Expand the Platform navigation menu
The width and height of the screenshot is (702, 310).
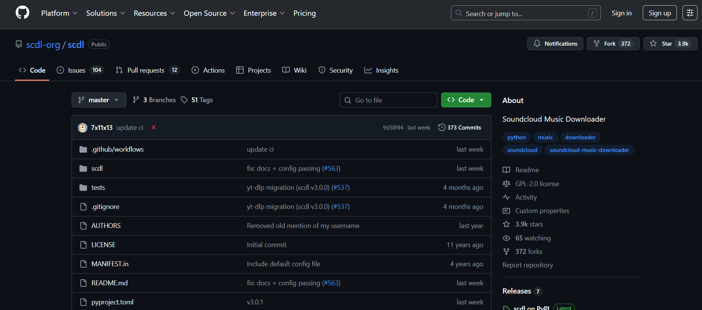click(x=59, y=13)
